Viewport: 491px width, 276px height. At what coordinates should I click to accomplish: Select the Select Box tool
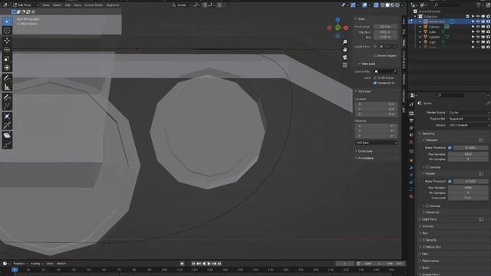(7, 21)
